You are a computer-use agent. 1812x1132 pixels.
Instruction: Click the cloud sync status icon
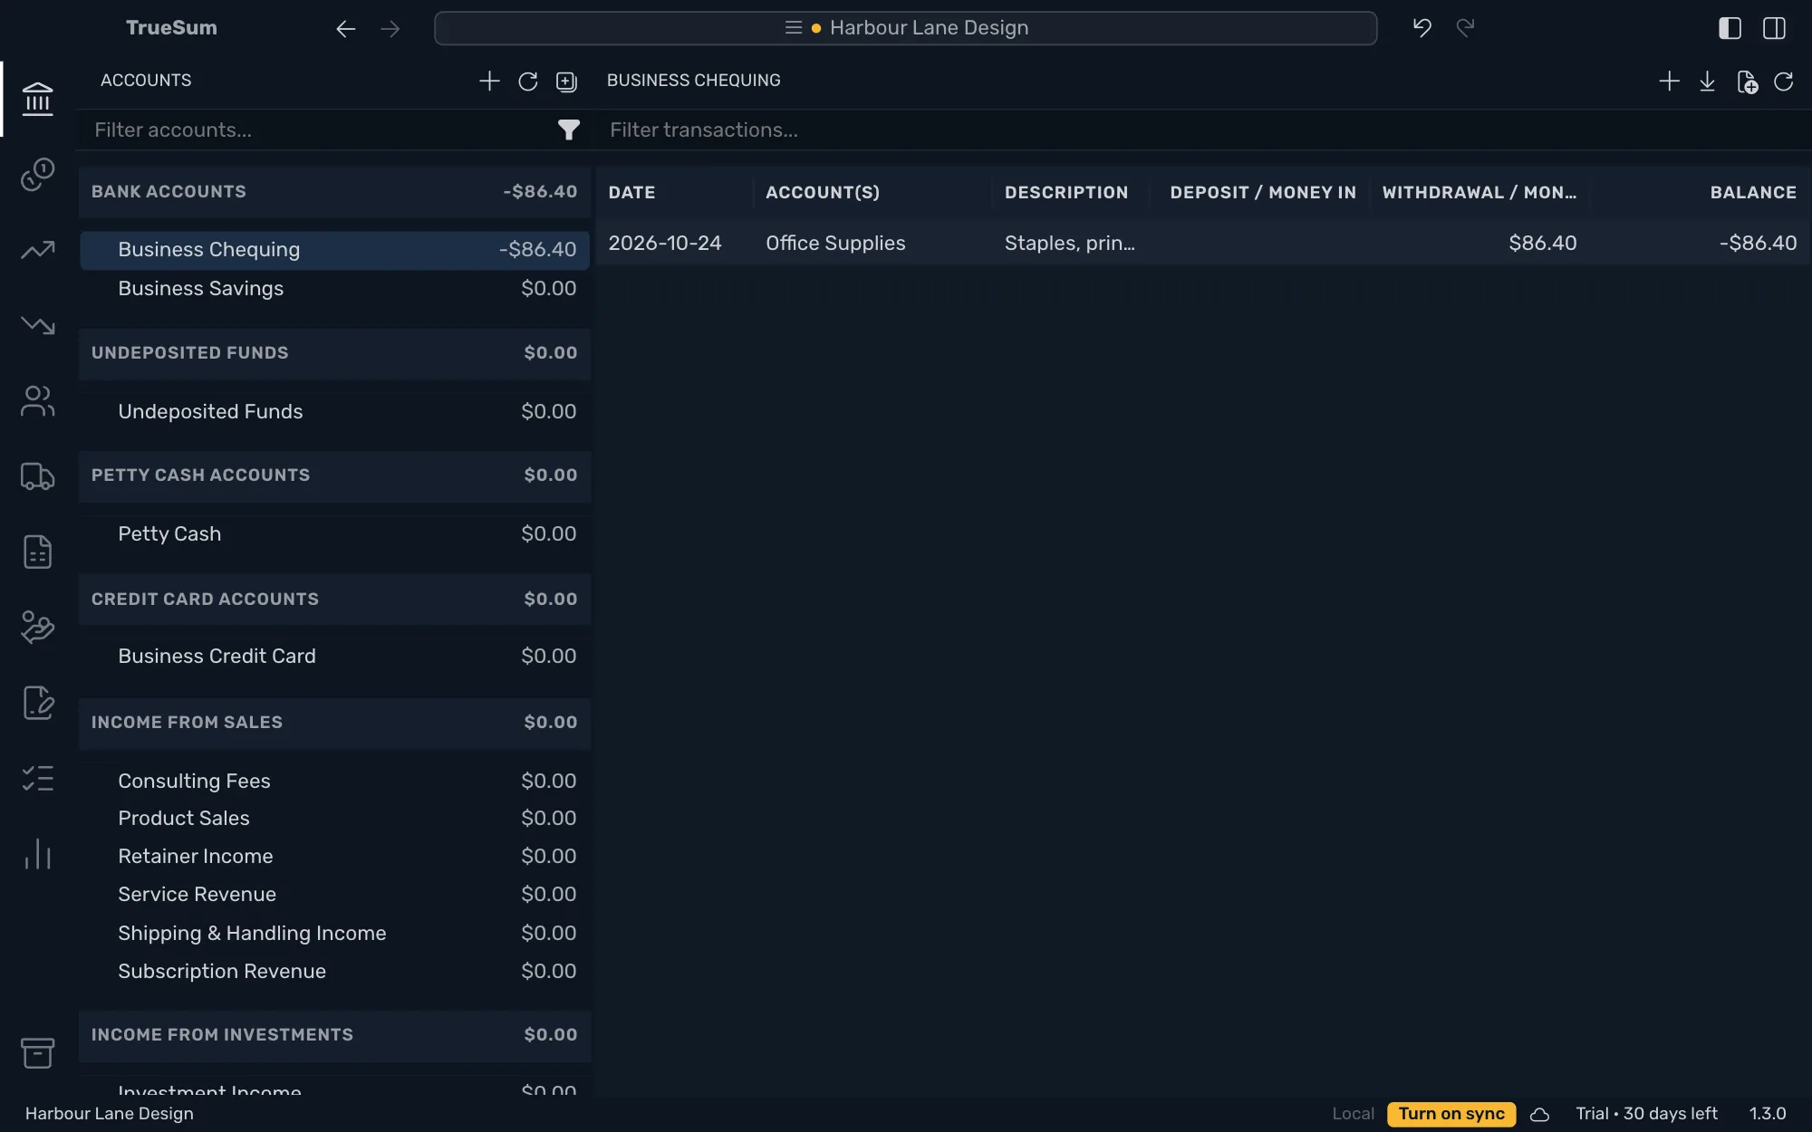pos(1539,1115)
